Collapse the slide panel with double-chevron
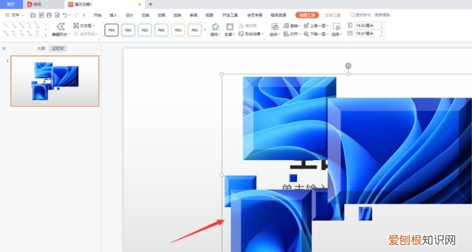This screenshot has height=252, width=472. pyautogui.click(x=4, y=48)
